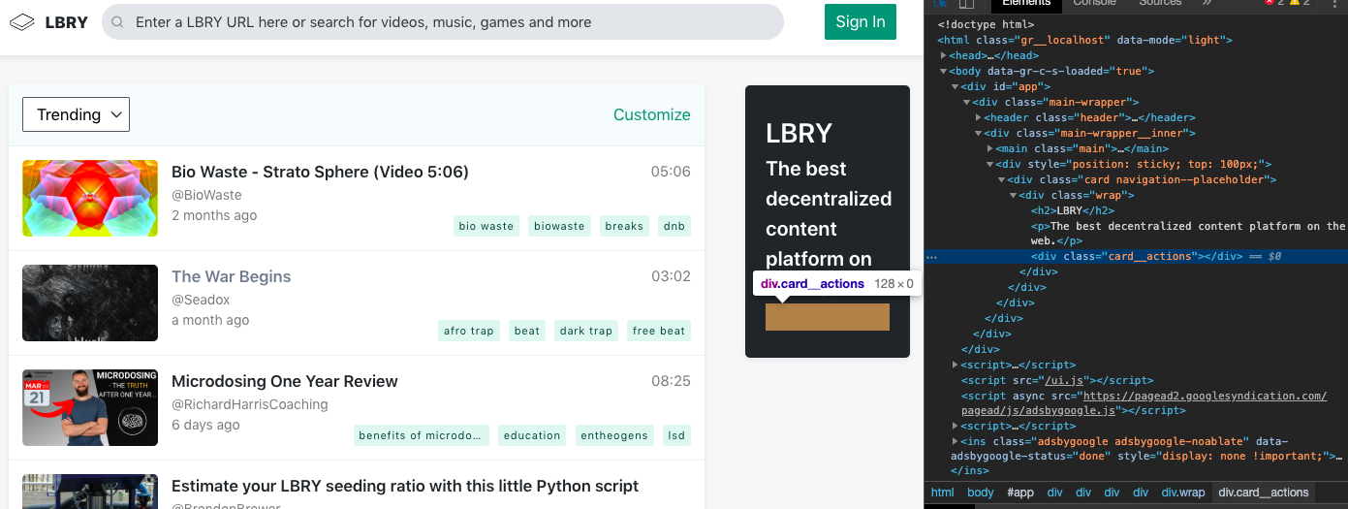Select div.card__actions breadcrumb
Viewport: 1348px width, 509px height.
(1263, 493)
